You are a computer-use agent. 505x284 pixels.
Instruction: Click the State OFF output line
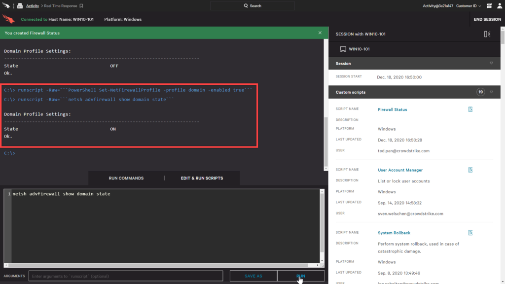click(x=61, y=66)
